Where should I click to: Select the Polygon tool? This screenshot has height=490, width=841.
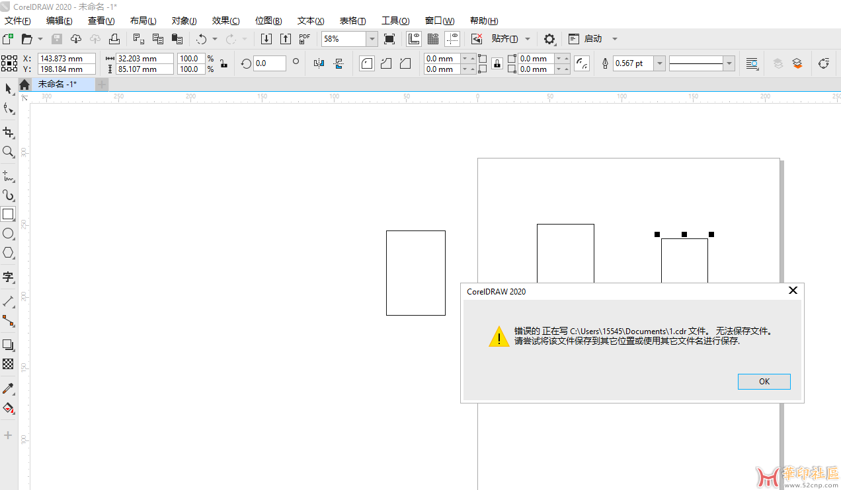pos(8,253)
